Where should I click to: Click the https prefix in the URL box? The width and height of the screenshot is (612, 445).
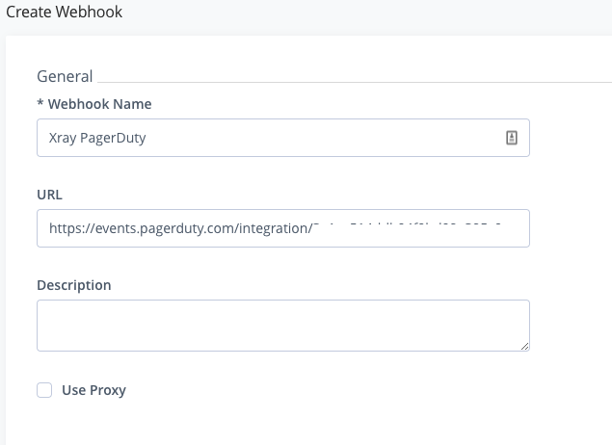click(67, 228)
